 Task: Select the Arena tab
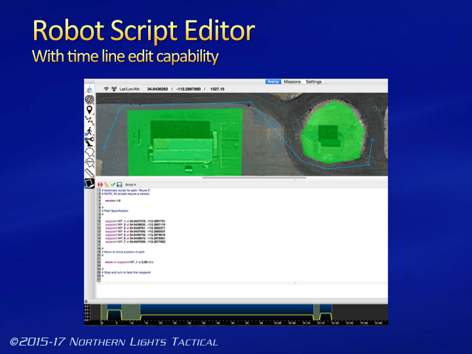273,82
